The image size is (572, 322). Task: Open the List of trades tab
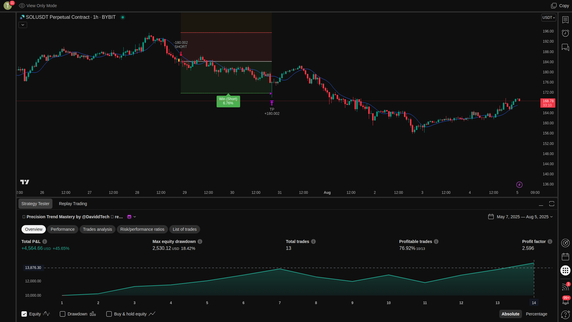(x=185, y=229)
